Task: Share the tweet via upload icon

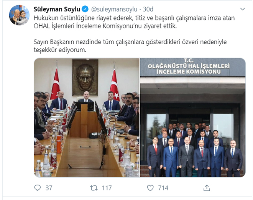Action: pyautogui.click(x=207, y=188)
